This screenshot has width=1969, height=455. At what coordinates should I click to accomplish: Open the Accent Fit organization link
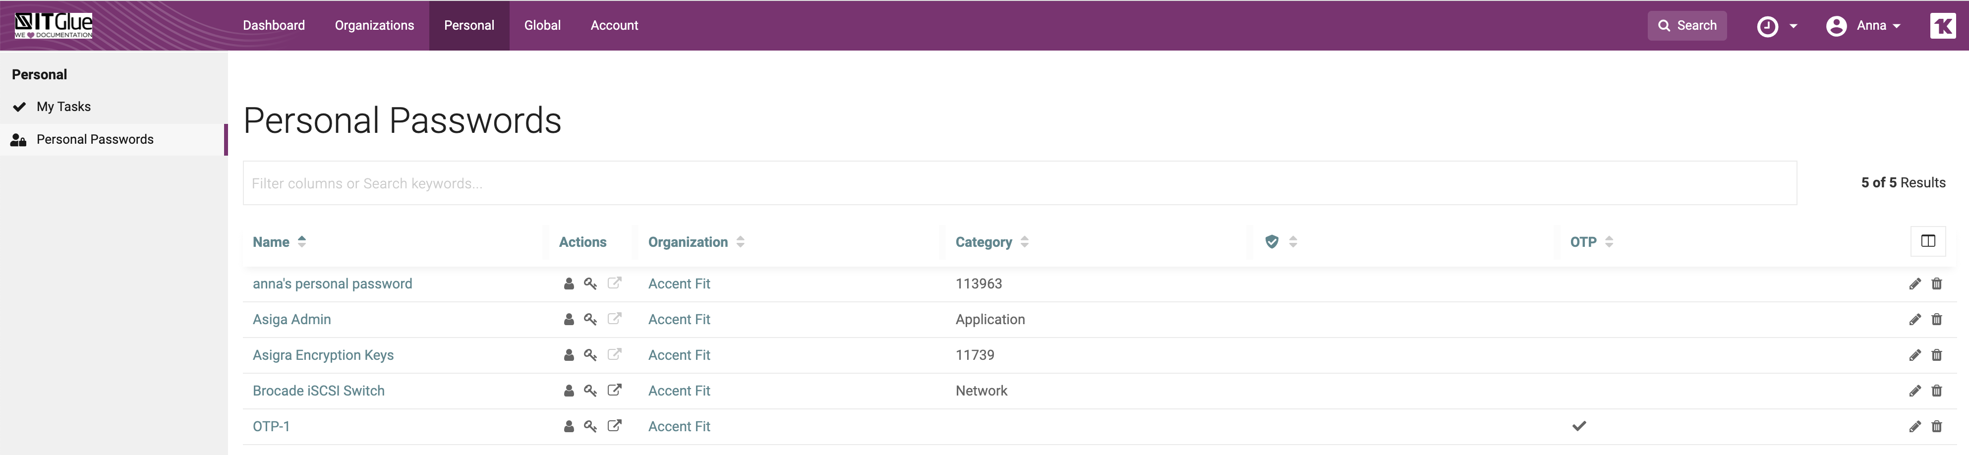pos(679,284)
